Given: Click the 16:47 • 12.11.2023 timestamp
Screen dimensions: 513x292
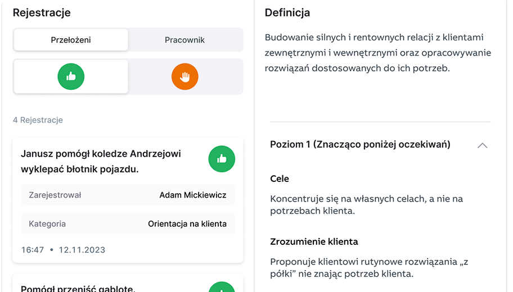Looking at the screenshot, I should (63, 250).
